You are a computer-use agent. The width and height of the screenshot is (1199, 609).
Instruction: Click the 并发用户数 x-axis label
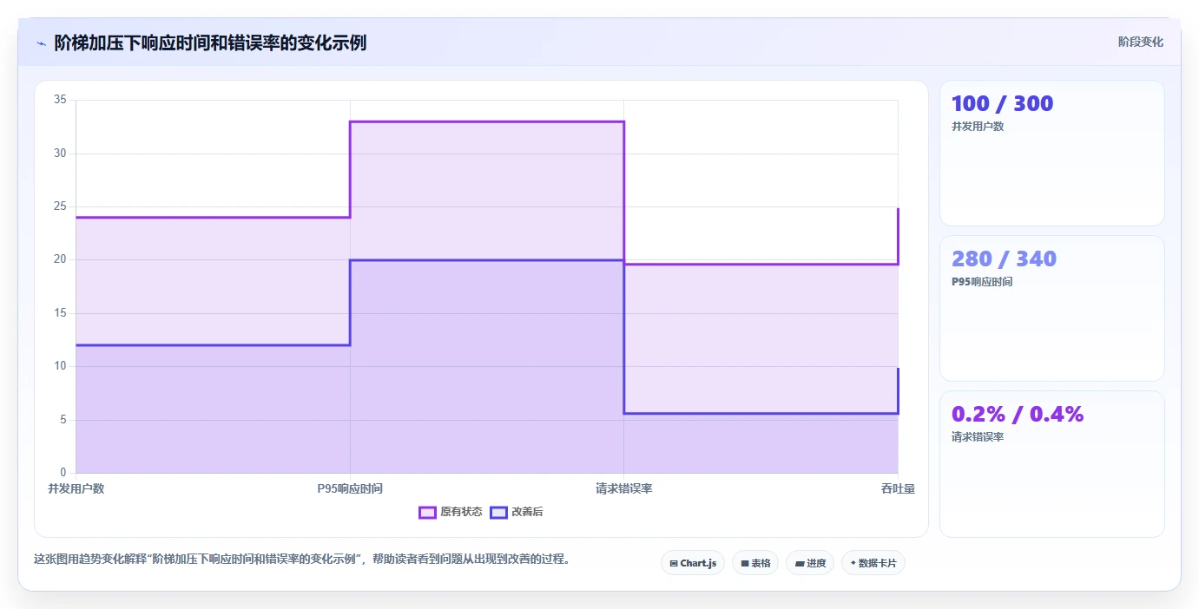tap(76, 488)
